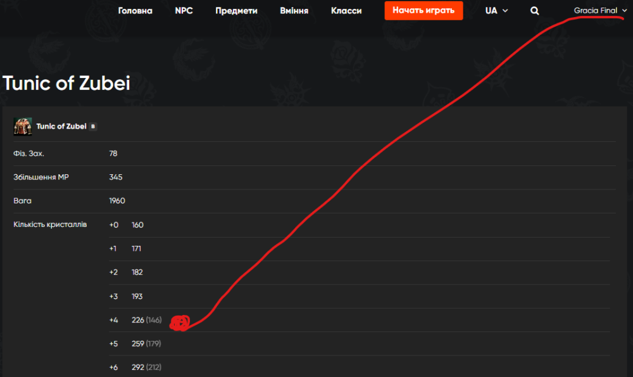Click the Tunic of Zubei item name link
This screenshot has width=633, height=377.
tap(61, 126)
